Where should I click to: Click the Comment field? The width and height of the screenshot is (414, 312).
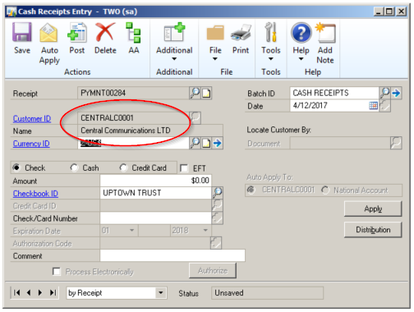172,255
